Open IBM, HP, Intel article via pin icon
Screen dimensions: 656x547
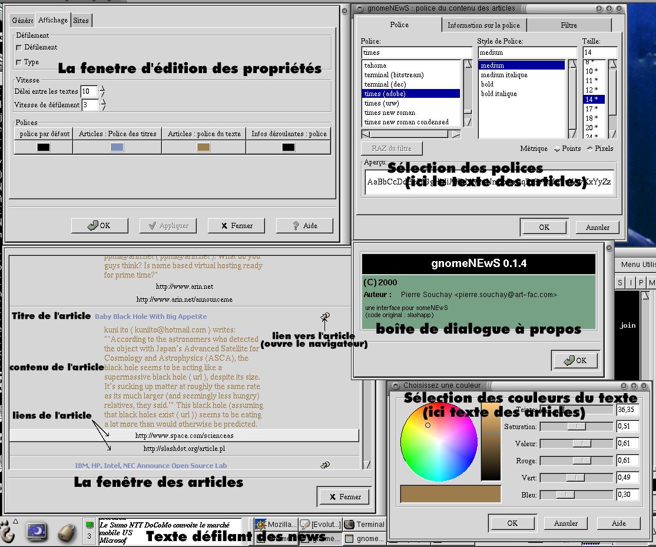click(325, 465)
